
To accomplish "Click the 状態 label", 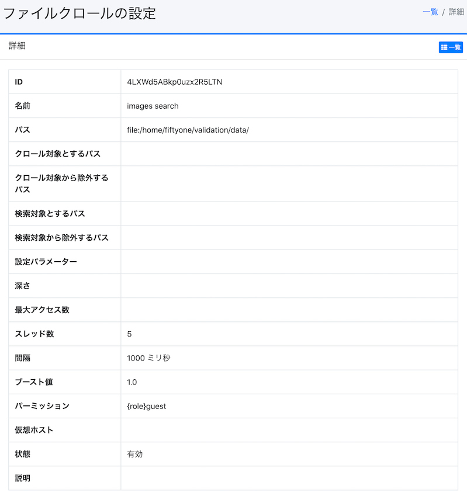I will coord(22,455).
